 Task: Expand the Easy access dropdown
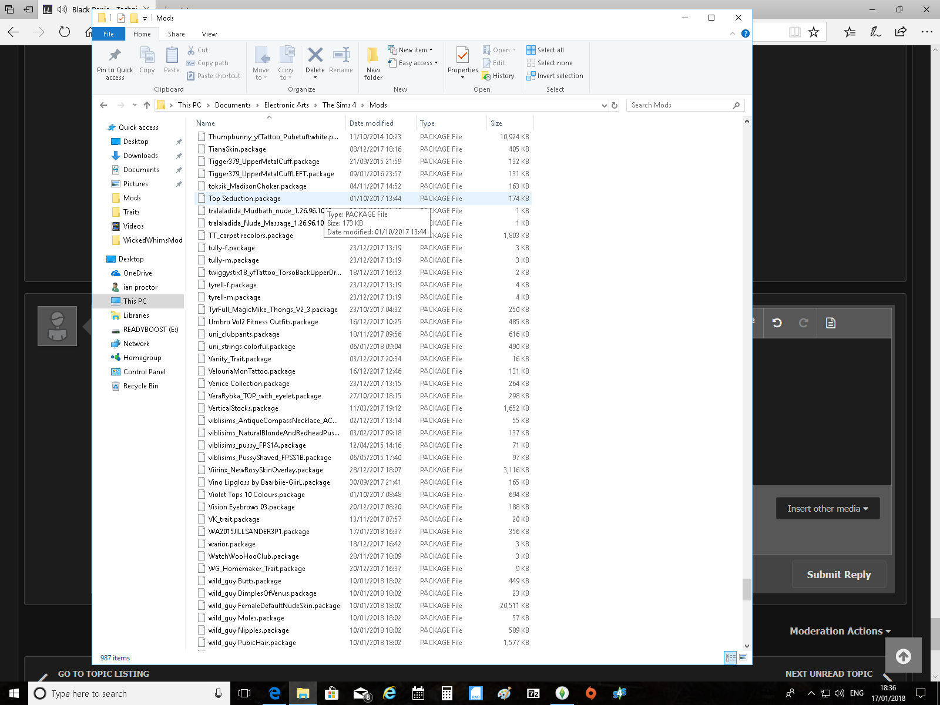pyautogui.click(x=413, y=63)
